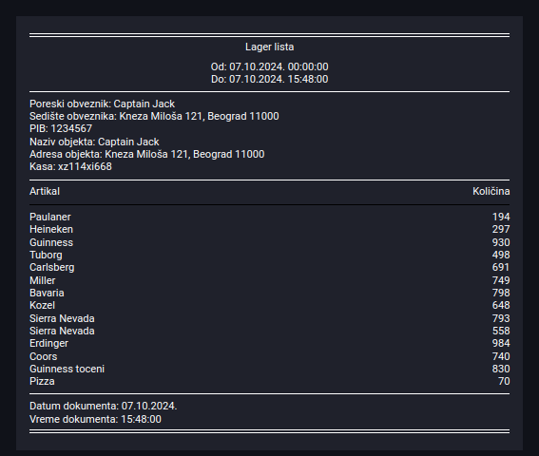Image resolution: width=539 pixels, height=456 pixels.
Task: Click the 'Lager lista' title
Action: 270,47
